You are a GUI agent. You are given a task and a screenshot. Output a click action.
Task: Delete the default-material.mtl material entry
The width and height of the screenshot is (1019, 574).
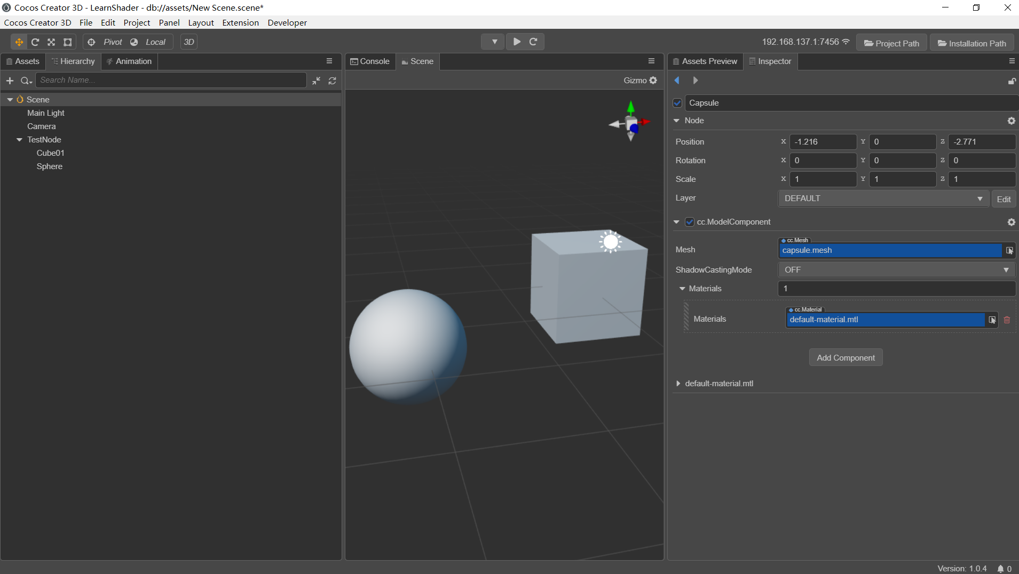[1007, 320]
